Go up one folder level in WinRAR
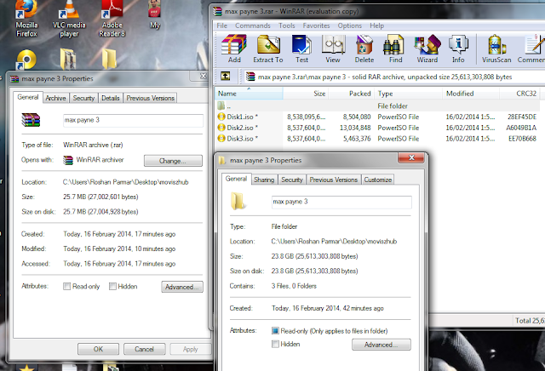545x371 pixels. point(225,76)
